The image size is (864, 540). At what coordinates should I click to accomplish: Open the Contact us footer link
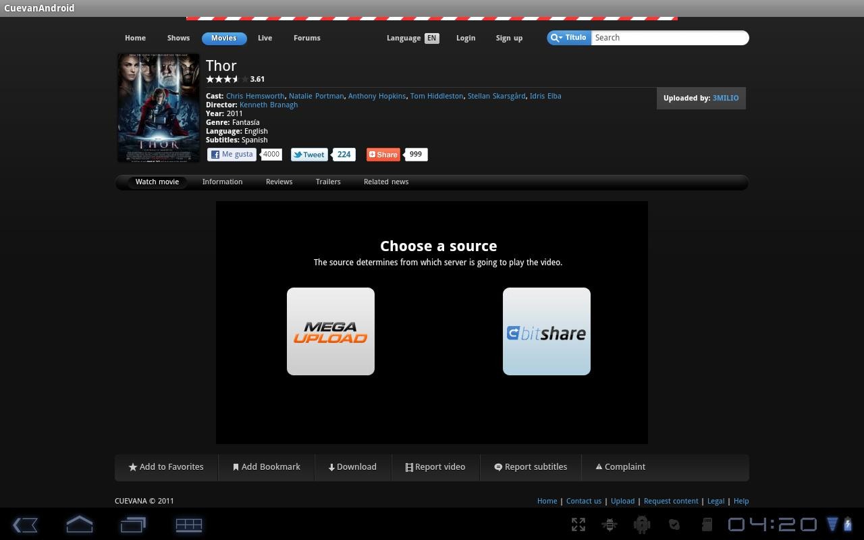coord(584,501)
